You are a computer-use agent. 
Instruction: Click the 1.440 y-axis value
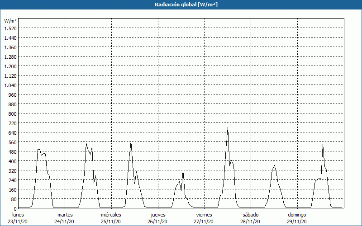tap(10, 38)
